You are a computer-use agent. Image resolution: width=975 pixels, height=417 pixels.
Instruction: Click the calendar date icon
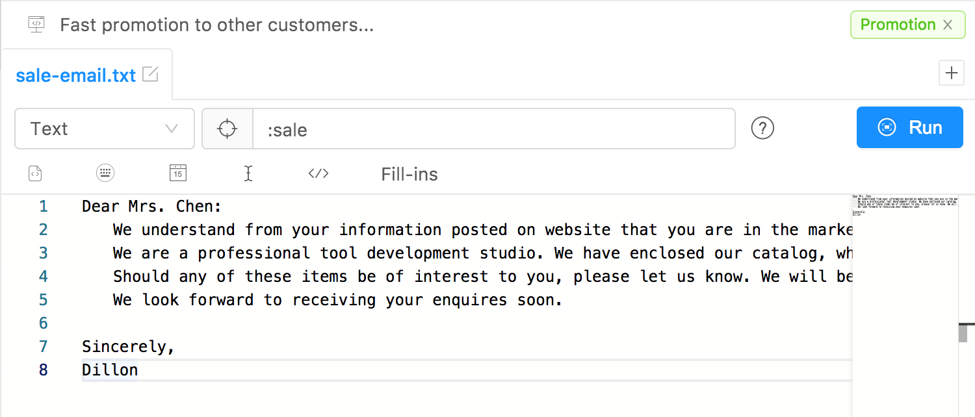[x=177, y=173]
